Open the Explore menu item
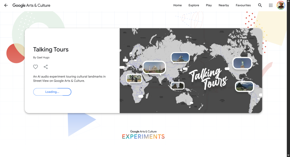The image size is (290, 157). click(194, 5)
